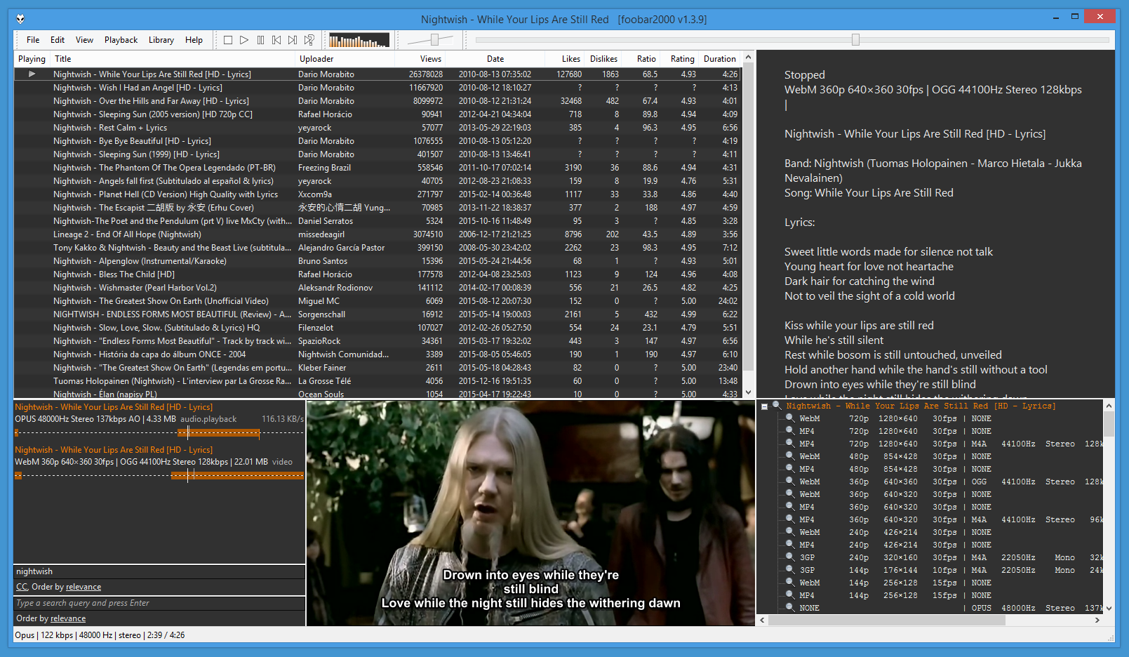Select 'Nightwish - Over the Hills and Far Away' row
Screen dimensions: 1129x657
378,100
